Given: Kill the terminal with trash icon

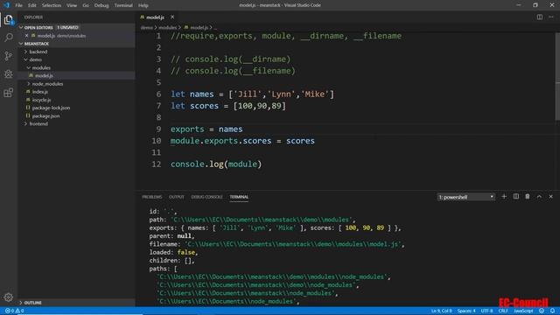Looking at the screenshot, I should (528, 196).
